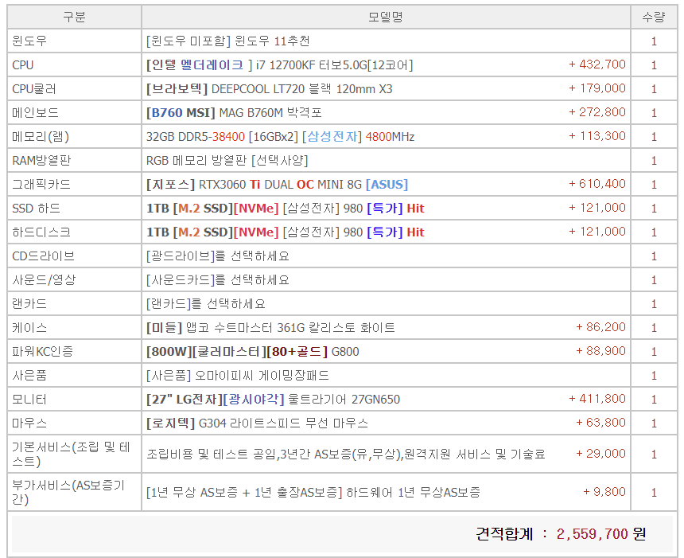Click the DEEPCOOL LT720 cooler model
684x558 pixels.
tap(269, 89)
